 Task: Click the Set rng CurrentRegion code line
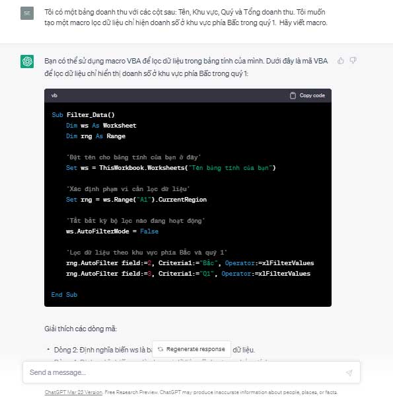coord(136,200)
